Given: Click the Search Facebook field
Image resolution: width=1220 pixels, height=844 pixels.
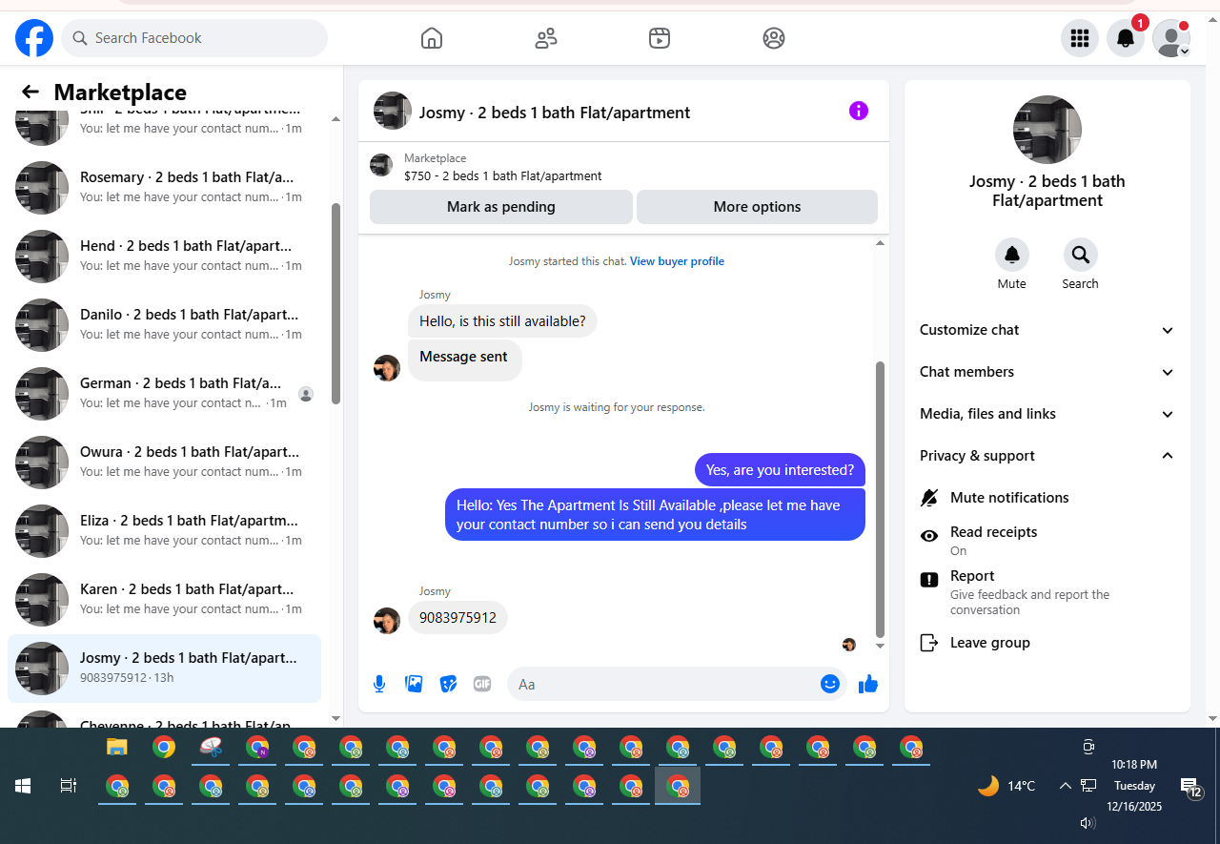Looking at the screenshot, I should (x=194, y=38).
